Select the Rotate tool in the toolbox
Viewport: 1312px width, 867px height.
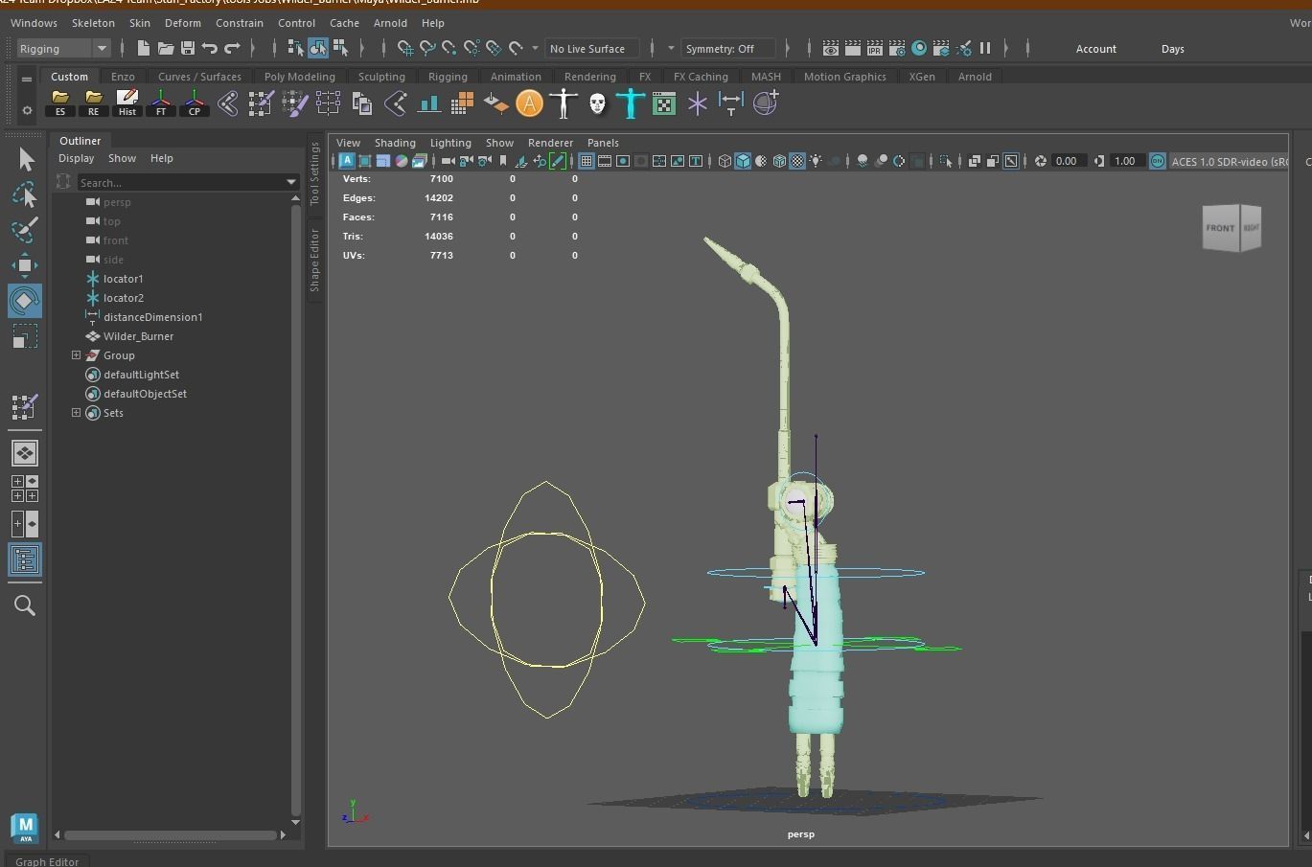(25, 301)
